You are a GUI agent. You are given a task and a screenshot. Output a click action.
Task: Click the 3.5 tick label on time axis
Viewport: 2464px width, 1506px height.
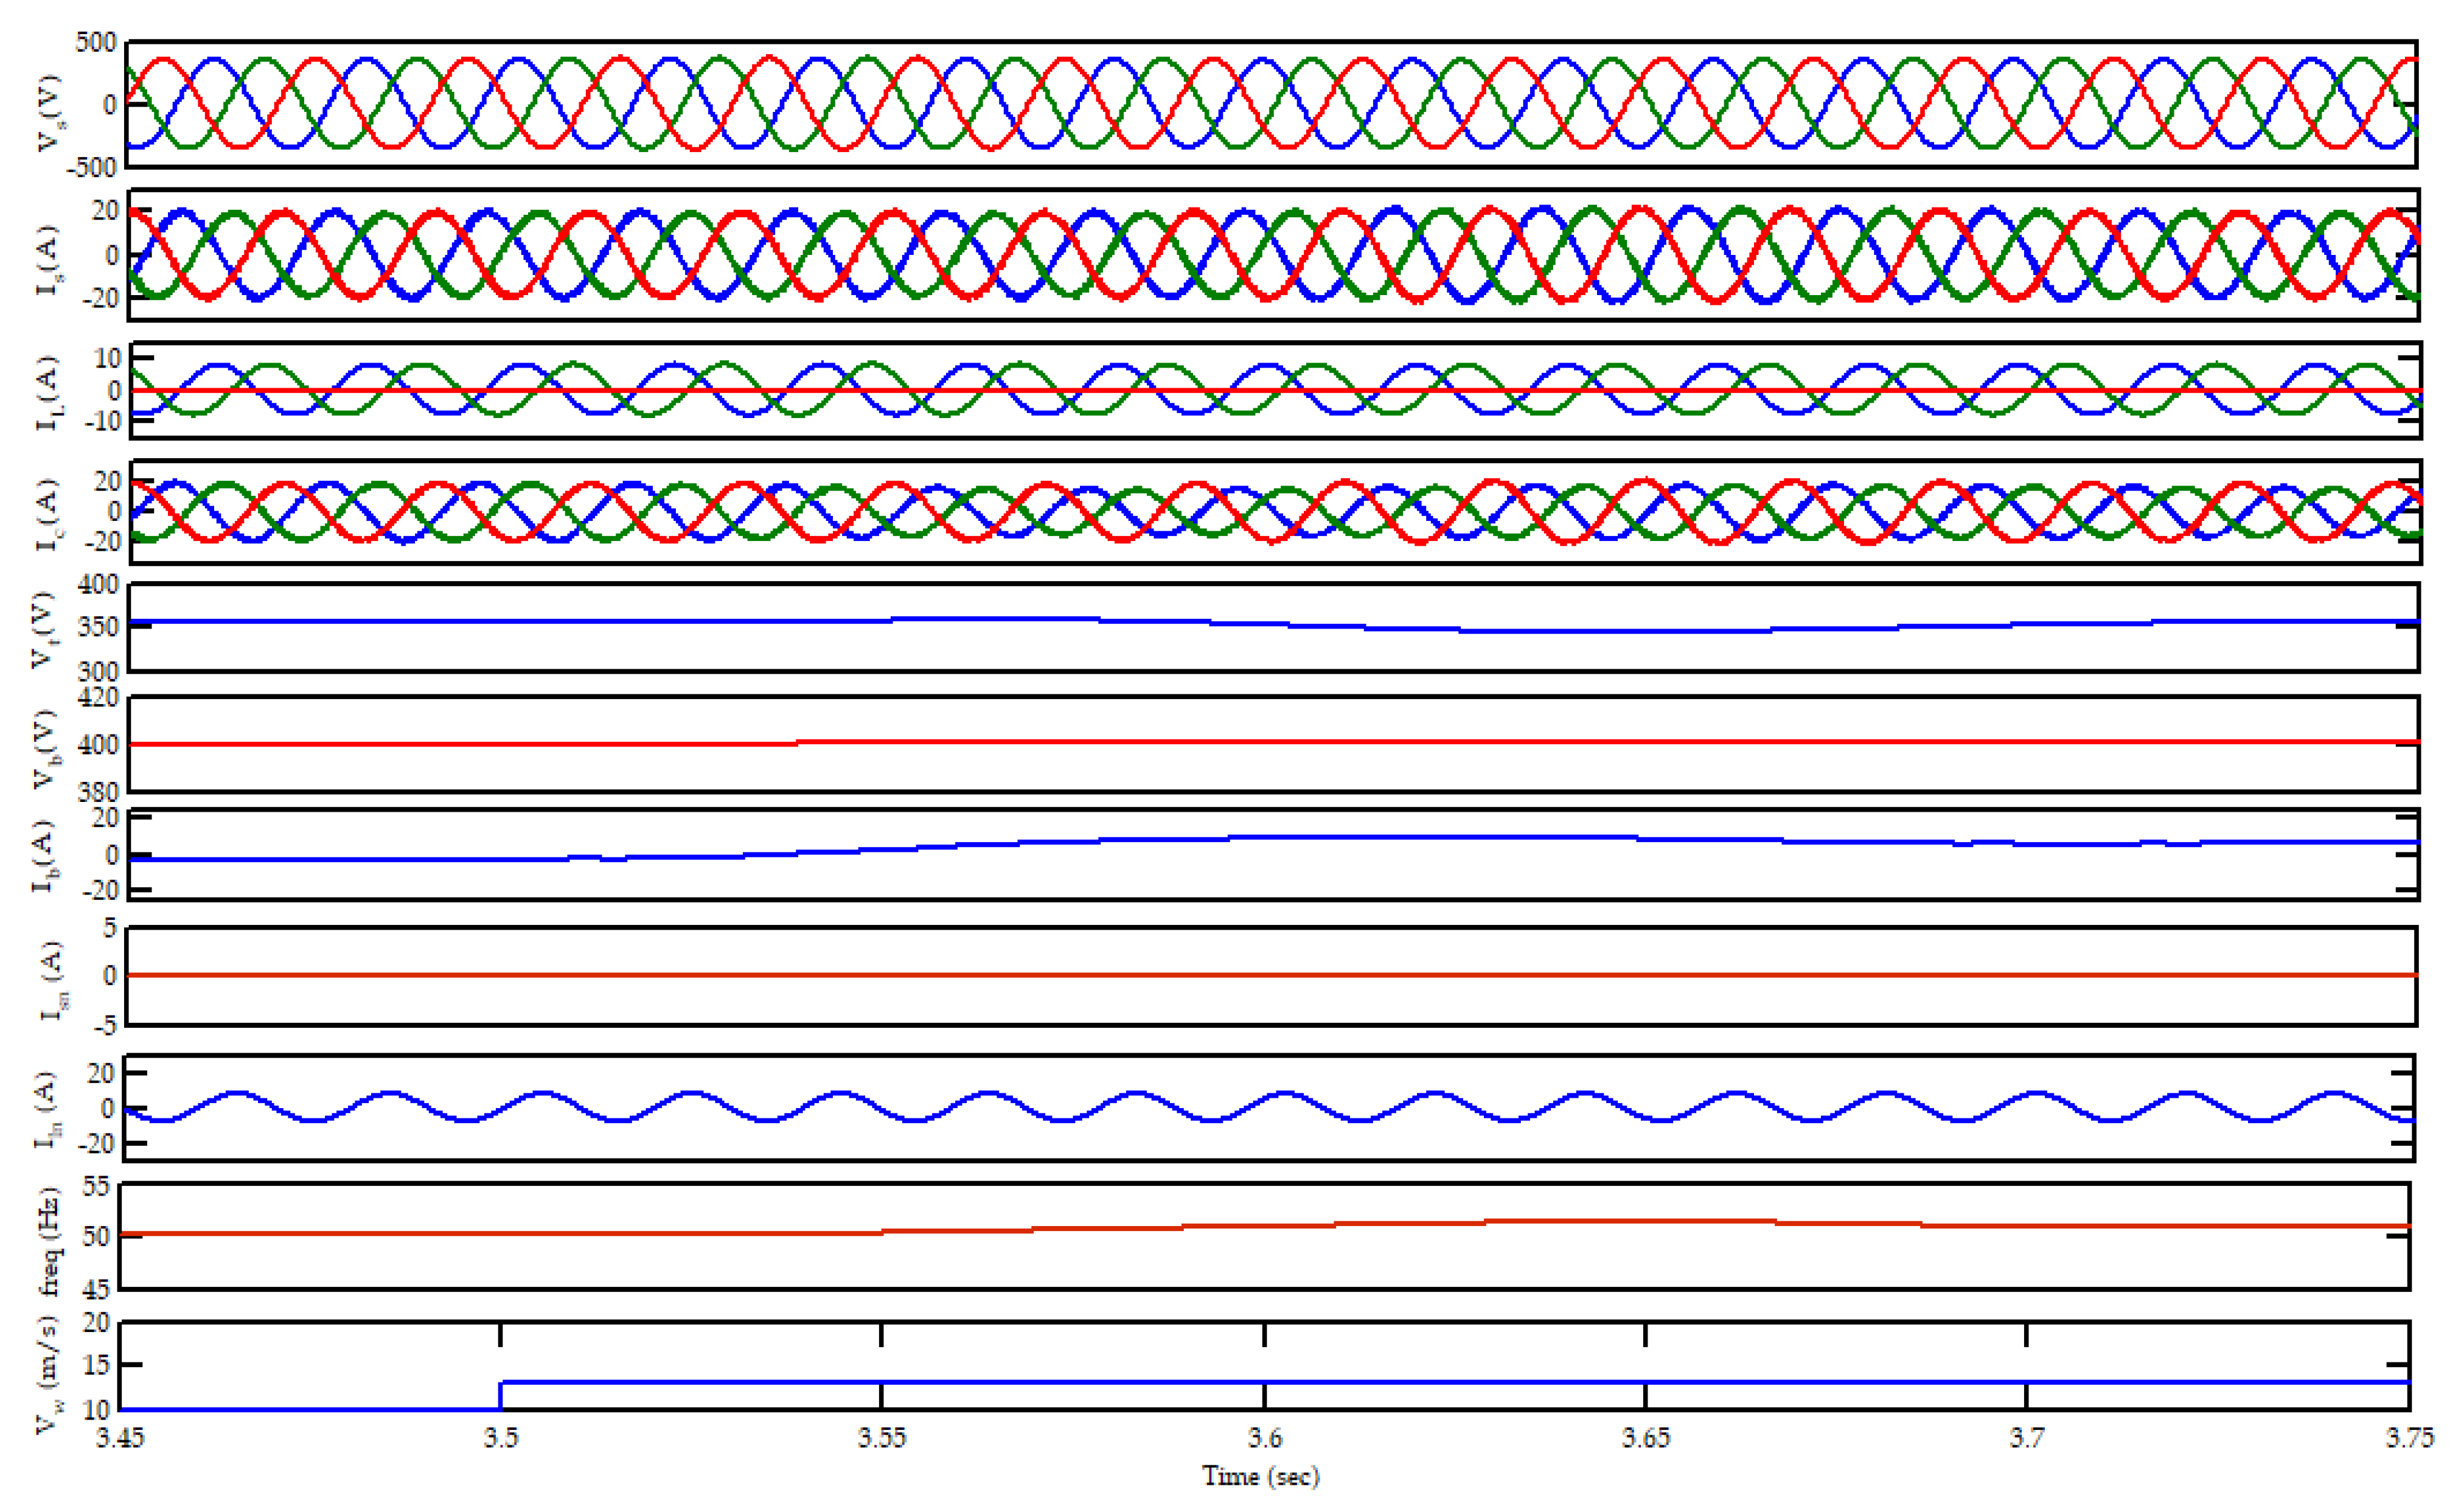click(501, 1438)
